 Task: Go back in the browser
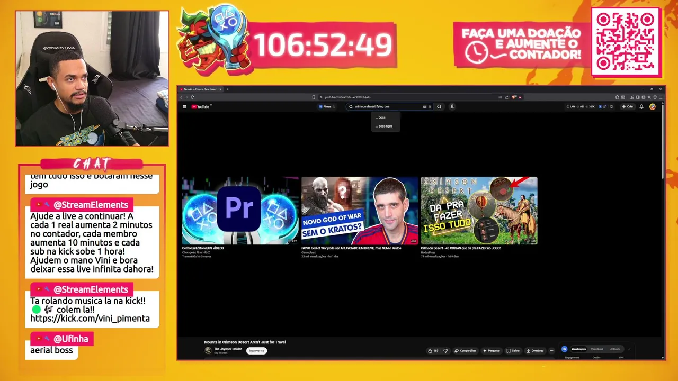click(181, 97)
